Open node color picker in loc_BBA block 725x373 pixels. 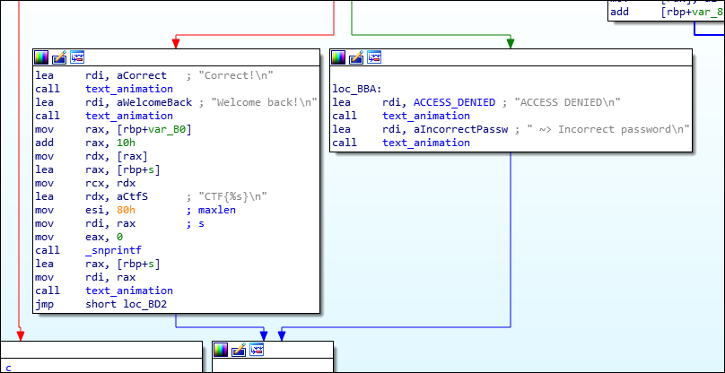click(338, 57)
